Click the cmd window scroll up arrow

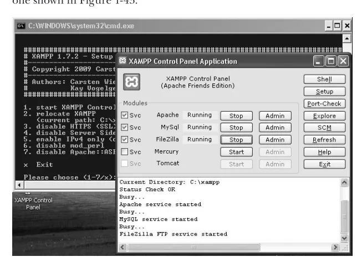click(346, 39)
